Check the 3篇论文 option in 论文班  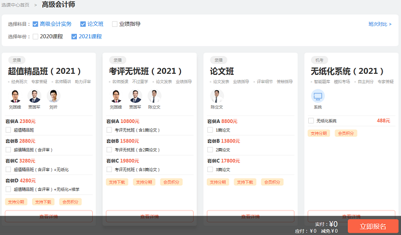210,169
